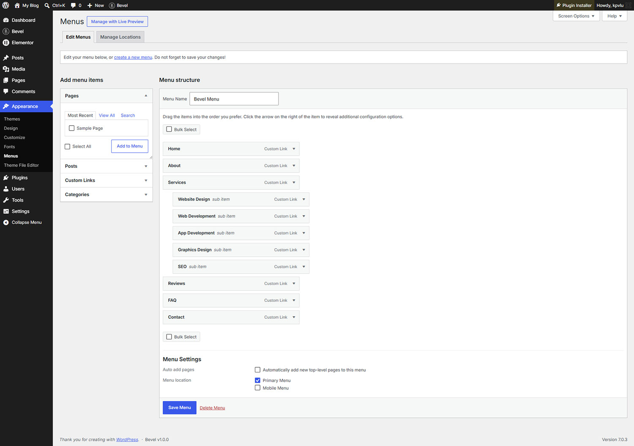634x446 pixels.
Task: Click the comments bubble icon in admin bar
Action: pyautogui.click(x=73, y=5)
